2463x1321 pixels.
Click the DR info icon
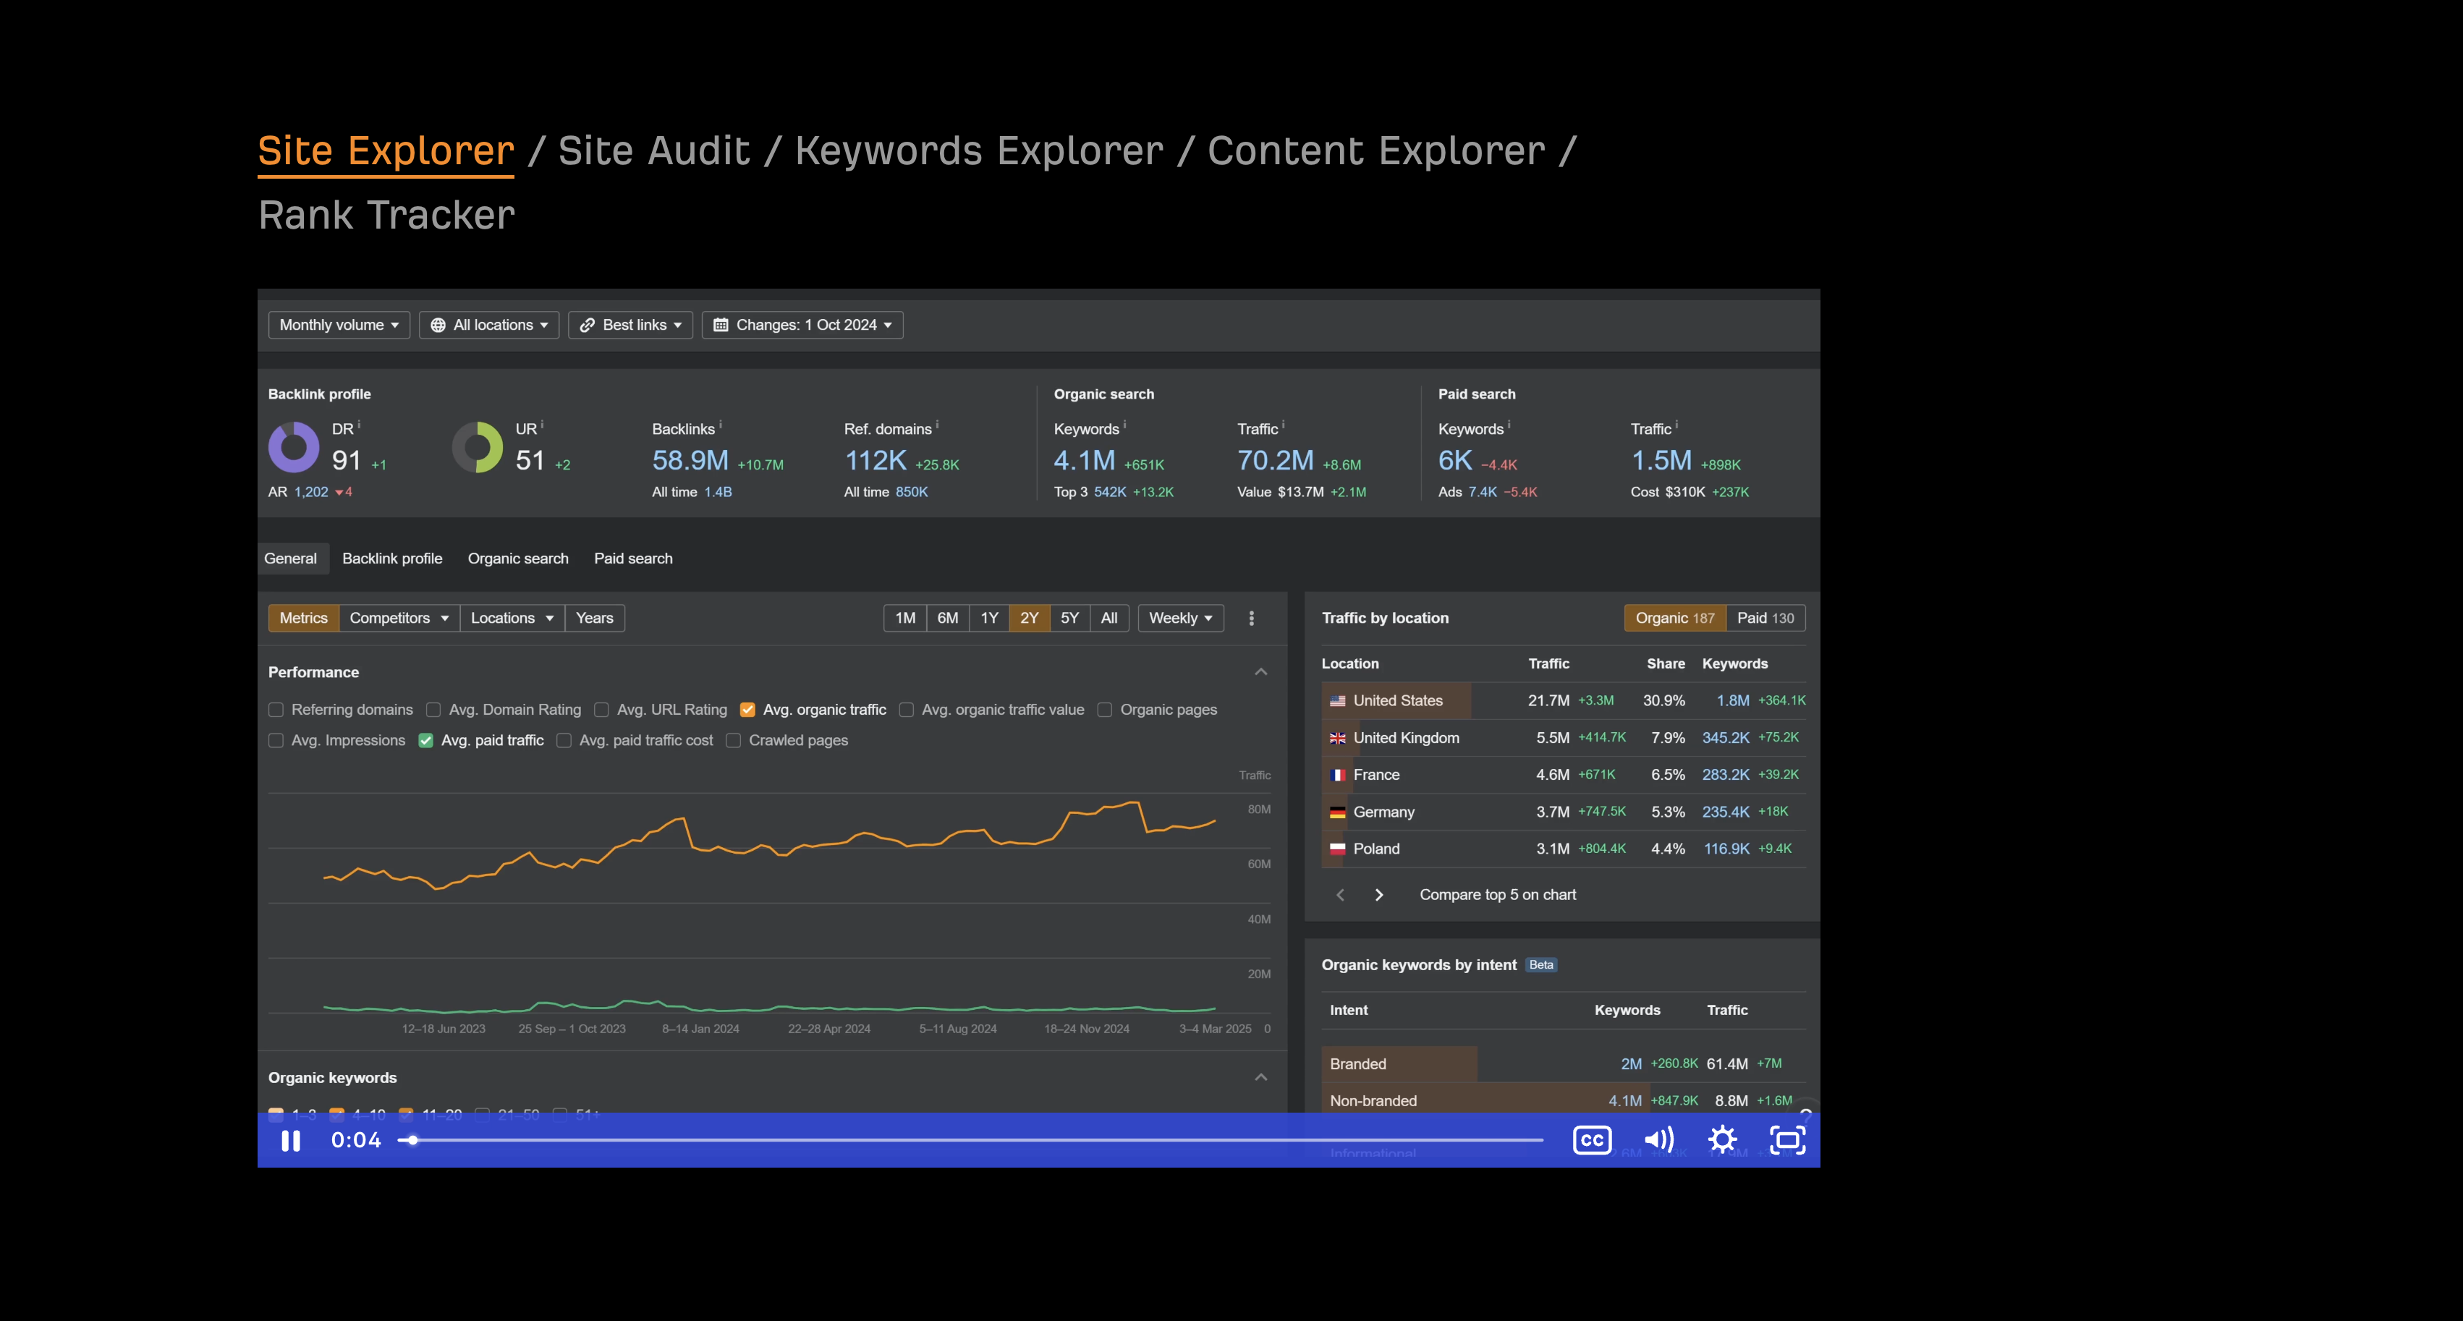[359, 425]
